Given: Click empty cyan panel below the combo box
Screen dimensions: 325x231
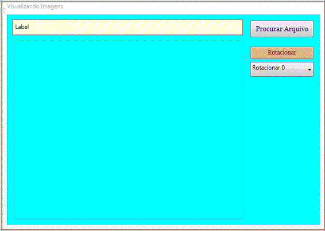Looking at the screenshot, I should (x=282, y=149).
